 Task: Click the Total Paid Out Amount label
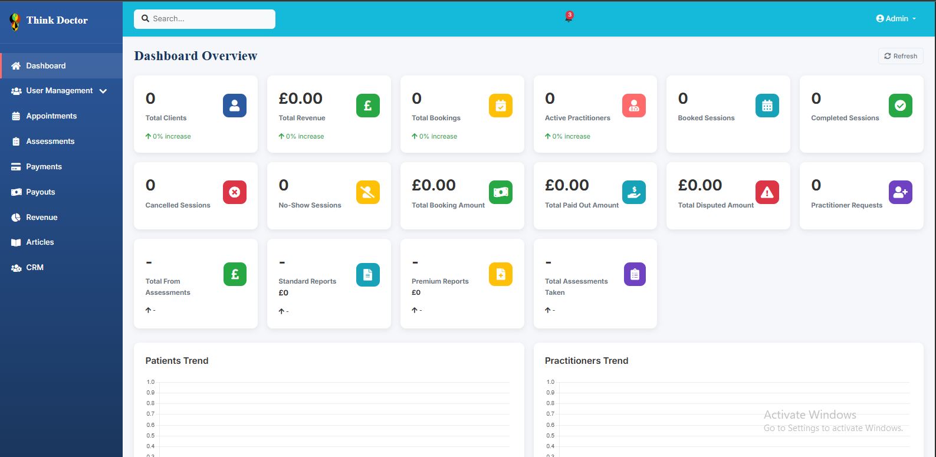click(582, 205)
